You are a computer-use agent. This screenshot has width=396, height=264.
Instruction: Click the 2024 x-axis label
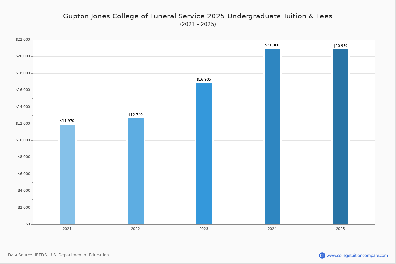coord(272,229)
